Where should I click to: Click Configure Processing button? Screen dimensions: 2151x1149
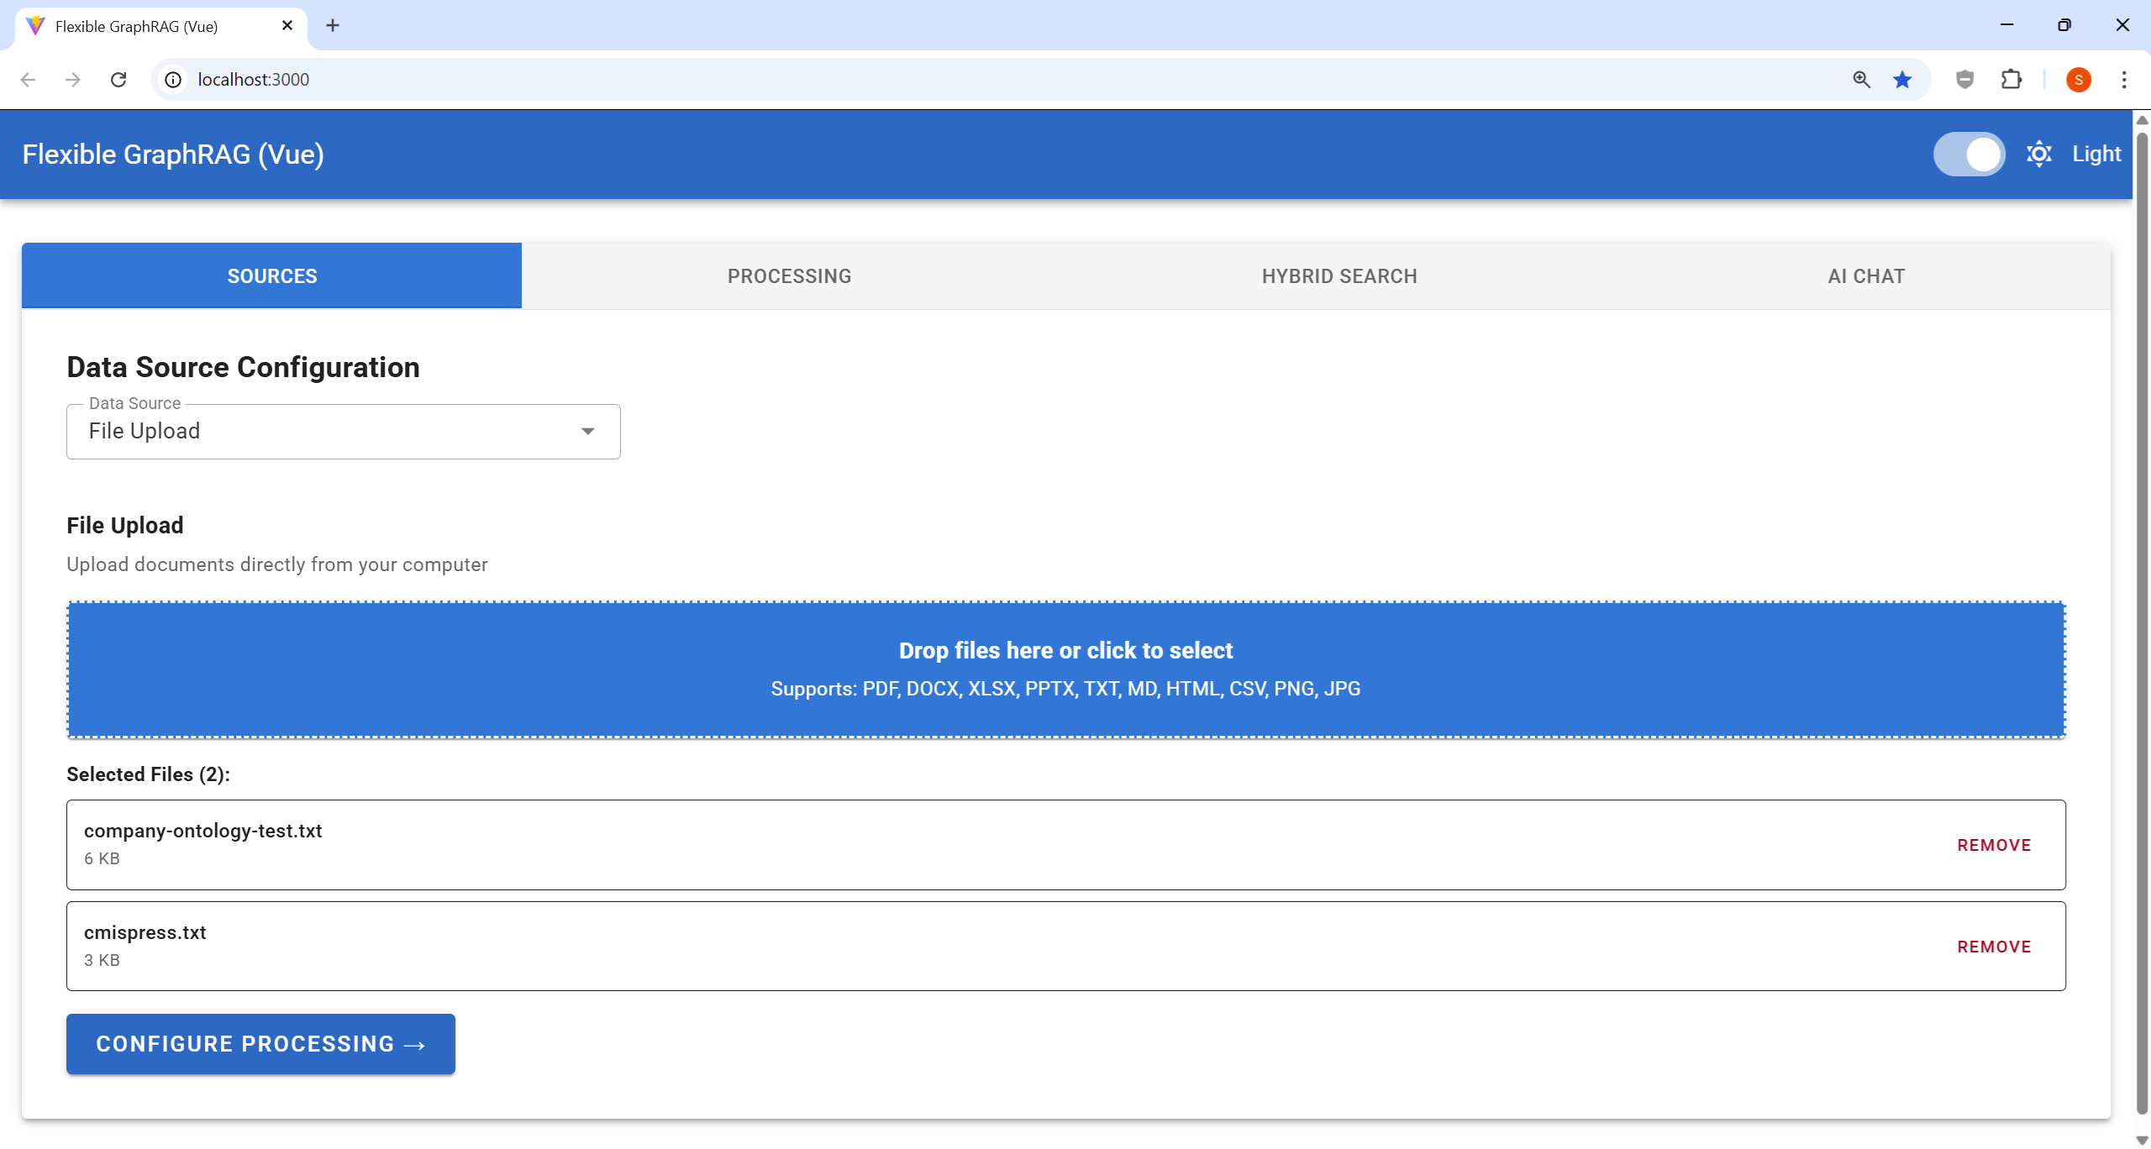[260, 1044]
